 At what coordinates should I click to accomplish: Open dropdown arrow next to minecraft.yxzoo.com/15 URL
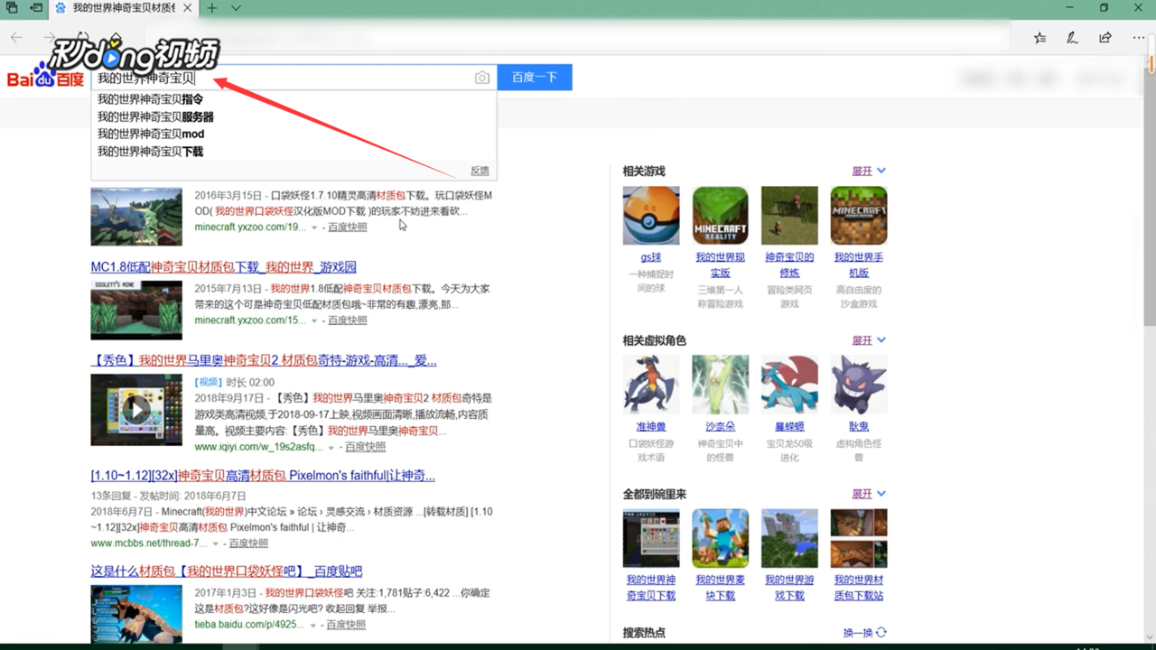pyautogui.click(x=314, y=320)
